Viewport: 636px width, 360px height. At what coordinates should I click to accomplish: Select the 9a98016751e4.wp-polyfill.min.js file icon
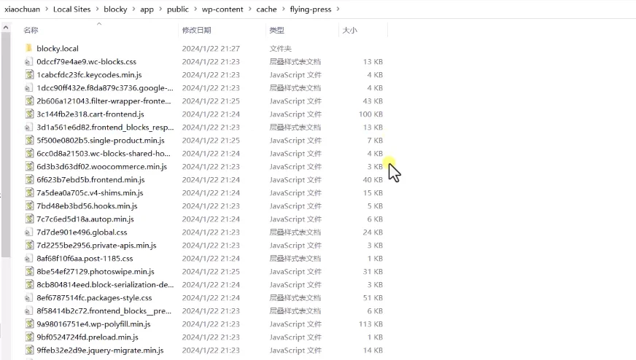(28, 324)
